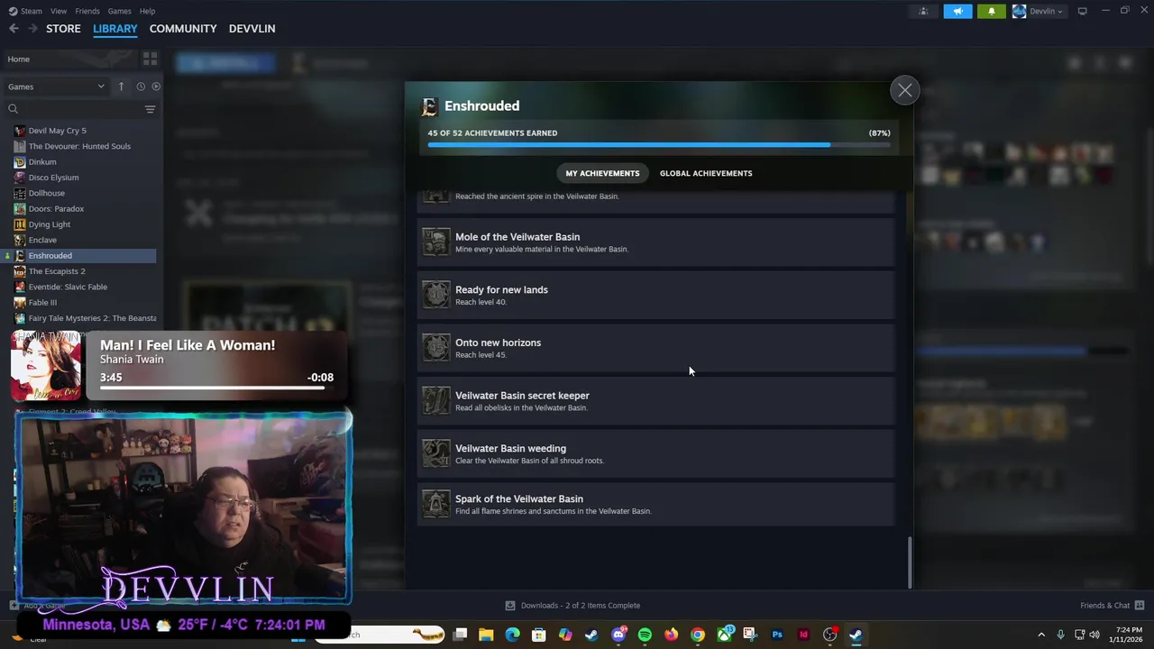Click the library search field
Screen dimensions: 1154x649
(74, 109)
